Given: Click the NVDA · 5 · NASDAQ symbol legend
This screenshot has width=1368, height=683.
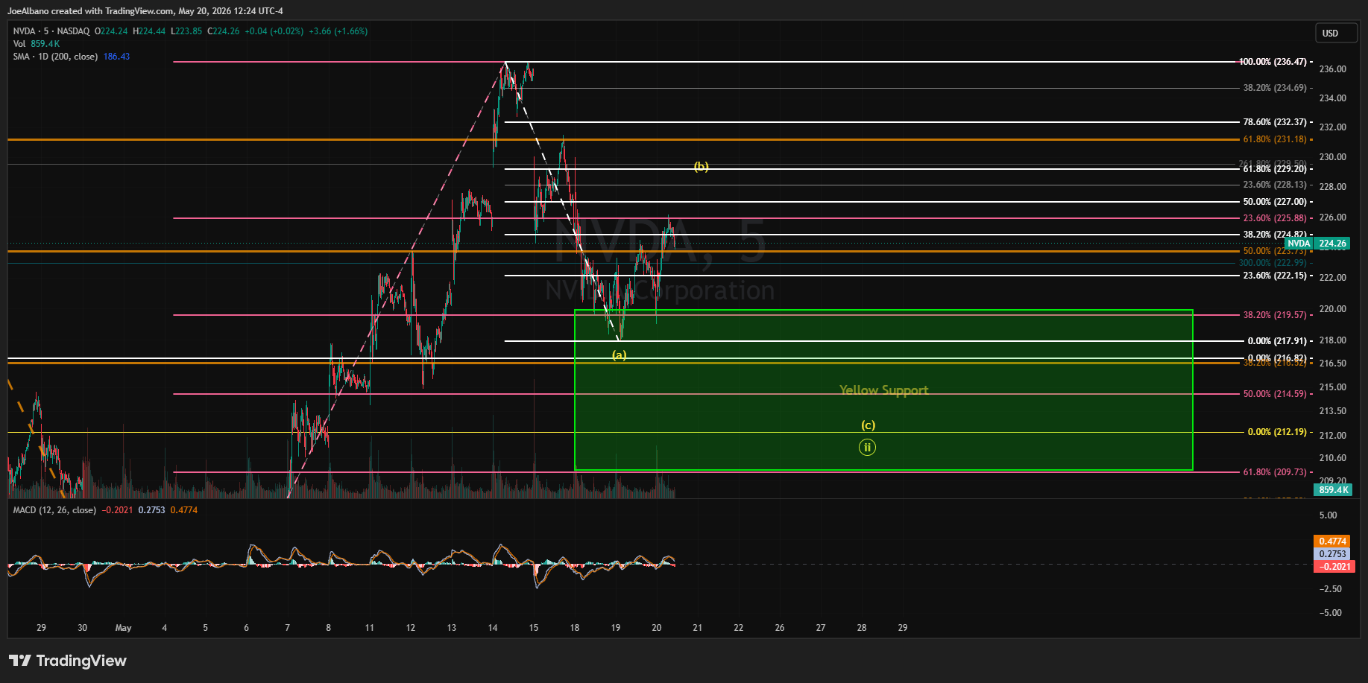Looking at the screenshot, I should (x=51, y=31).
